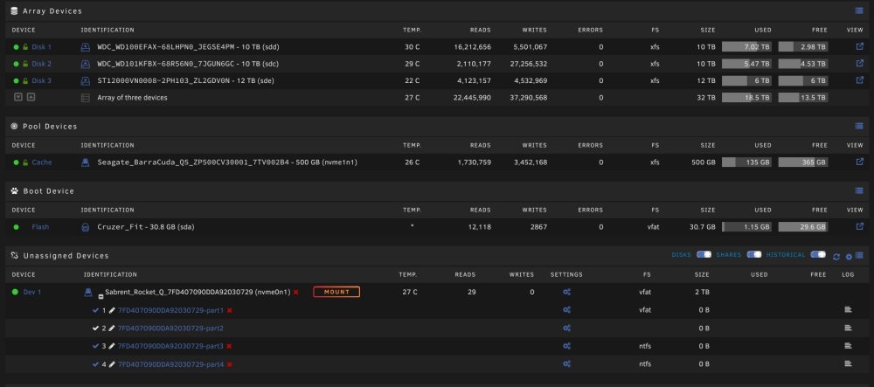This screenshot has width=874, height=387.
Task: View log for partition part3
Action: tap(849, 346)
